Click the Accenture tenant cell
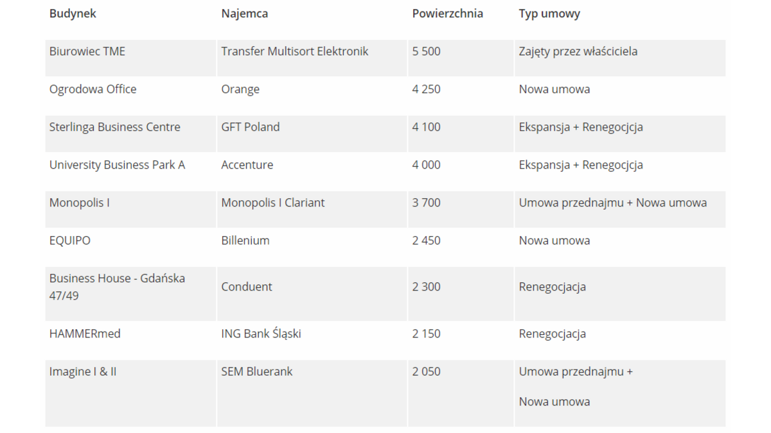Image resolution: width=771 pixels, height=433 pixels. tap(247, 165)
